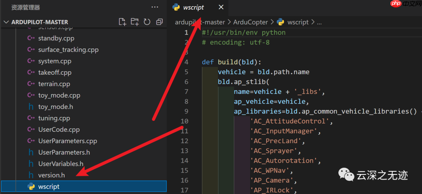The width and height of the screenshot is (422, 194).
Task: Click line number 4 in the gutter
Action: click(x=186, y=62)
